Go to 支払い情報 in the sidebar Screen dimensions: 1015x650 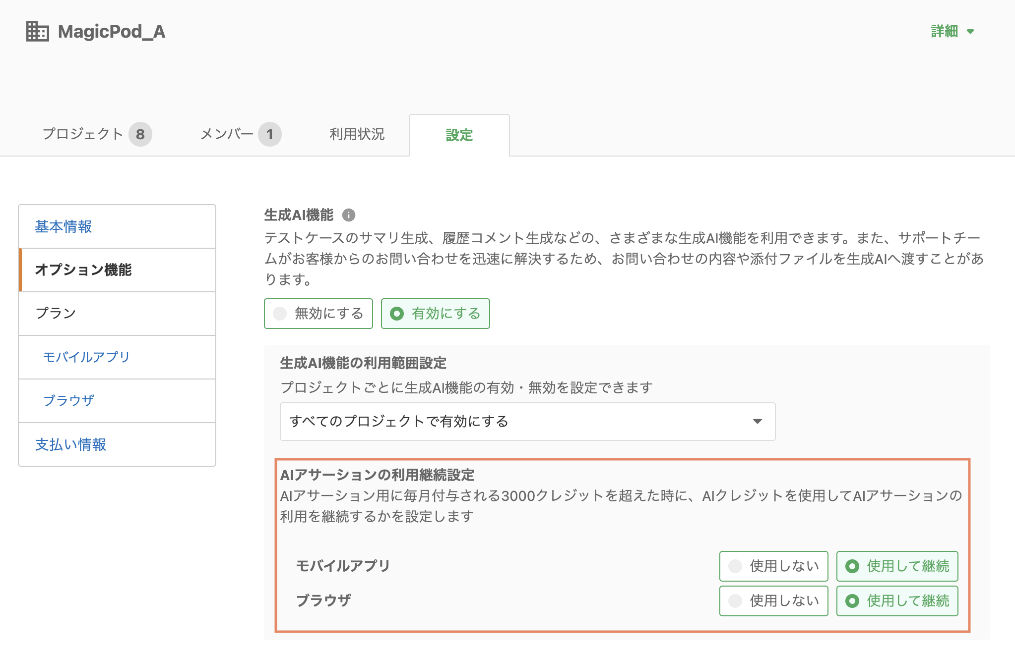coord(117,444)
